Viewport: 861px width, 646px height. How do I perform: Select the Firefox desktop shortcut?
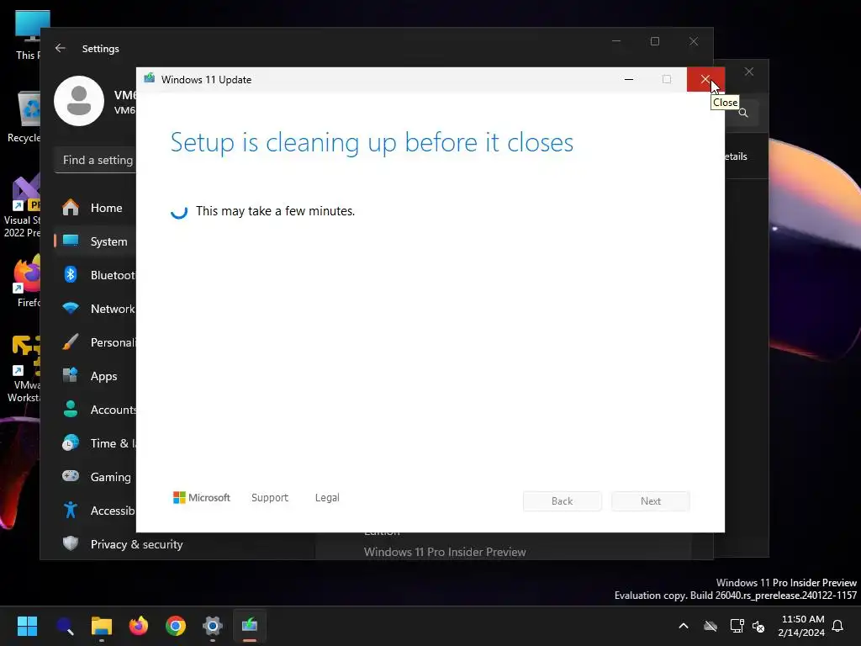pyautogui.click(x=28, y=281)
